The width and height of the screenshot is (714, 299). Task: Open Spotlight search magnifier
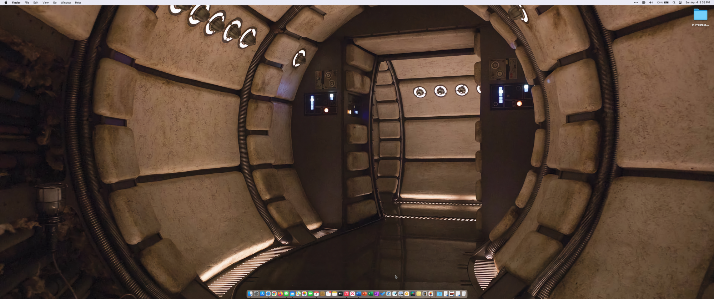pos(674,2)
